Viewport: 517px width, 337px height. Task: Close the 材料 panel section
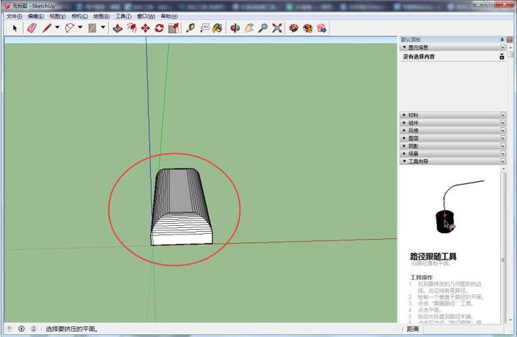[502, 115]
